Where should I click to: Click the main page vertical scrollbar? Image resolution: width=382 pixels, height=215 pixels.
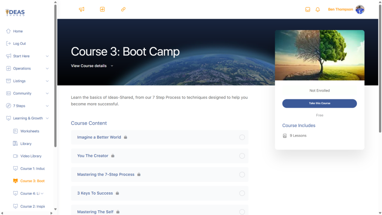(x=380, y=68)
